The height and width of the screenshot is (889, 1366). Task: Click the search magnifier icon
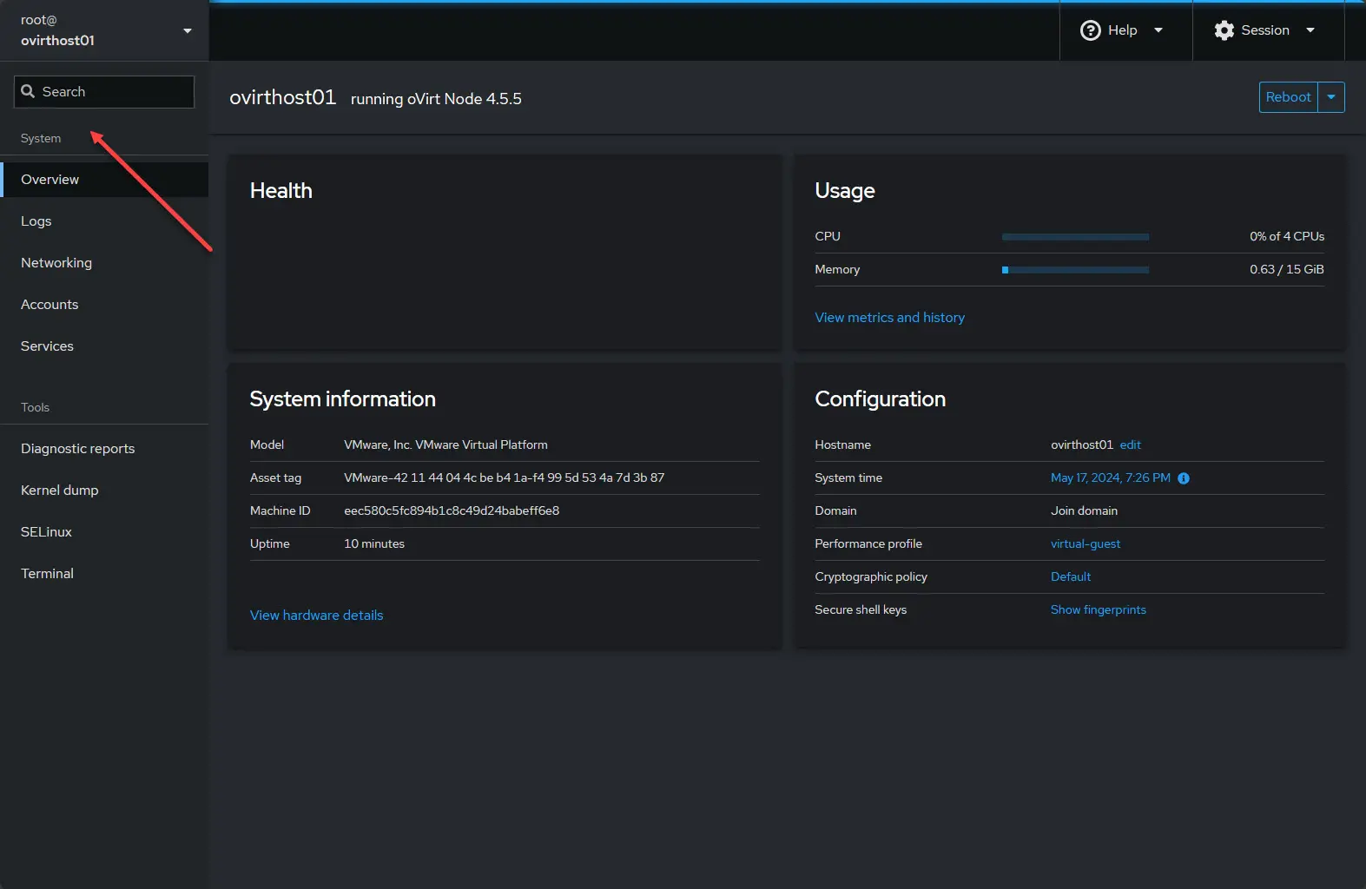click(28, 91)
